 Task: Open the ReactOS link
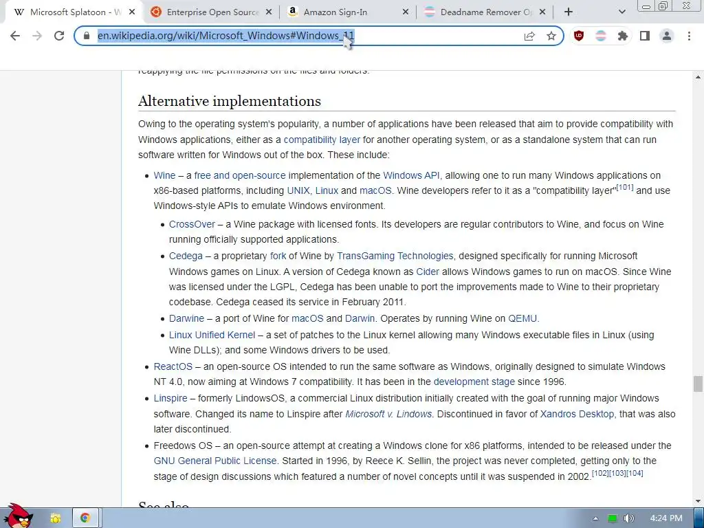tap(173, 367)
